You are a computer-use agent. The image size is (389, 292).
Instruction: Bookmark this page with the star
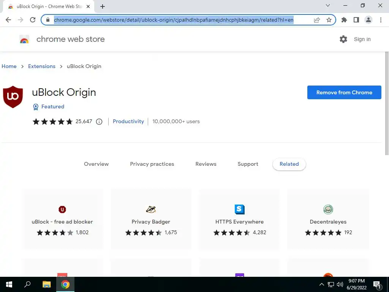pos(329,20)
